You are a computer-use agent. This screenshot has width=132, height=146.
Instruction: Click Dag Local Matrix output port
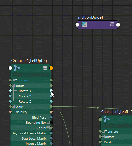pos(51,138)
